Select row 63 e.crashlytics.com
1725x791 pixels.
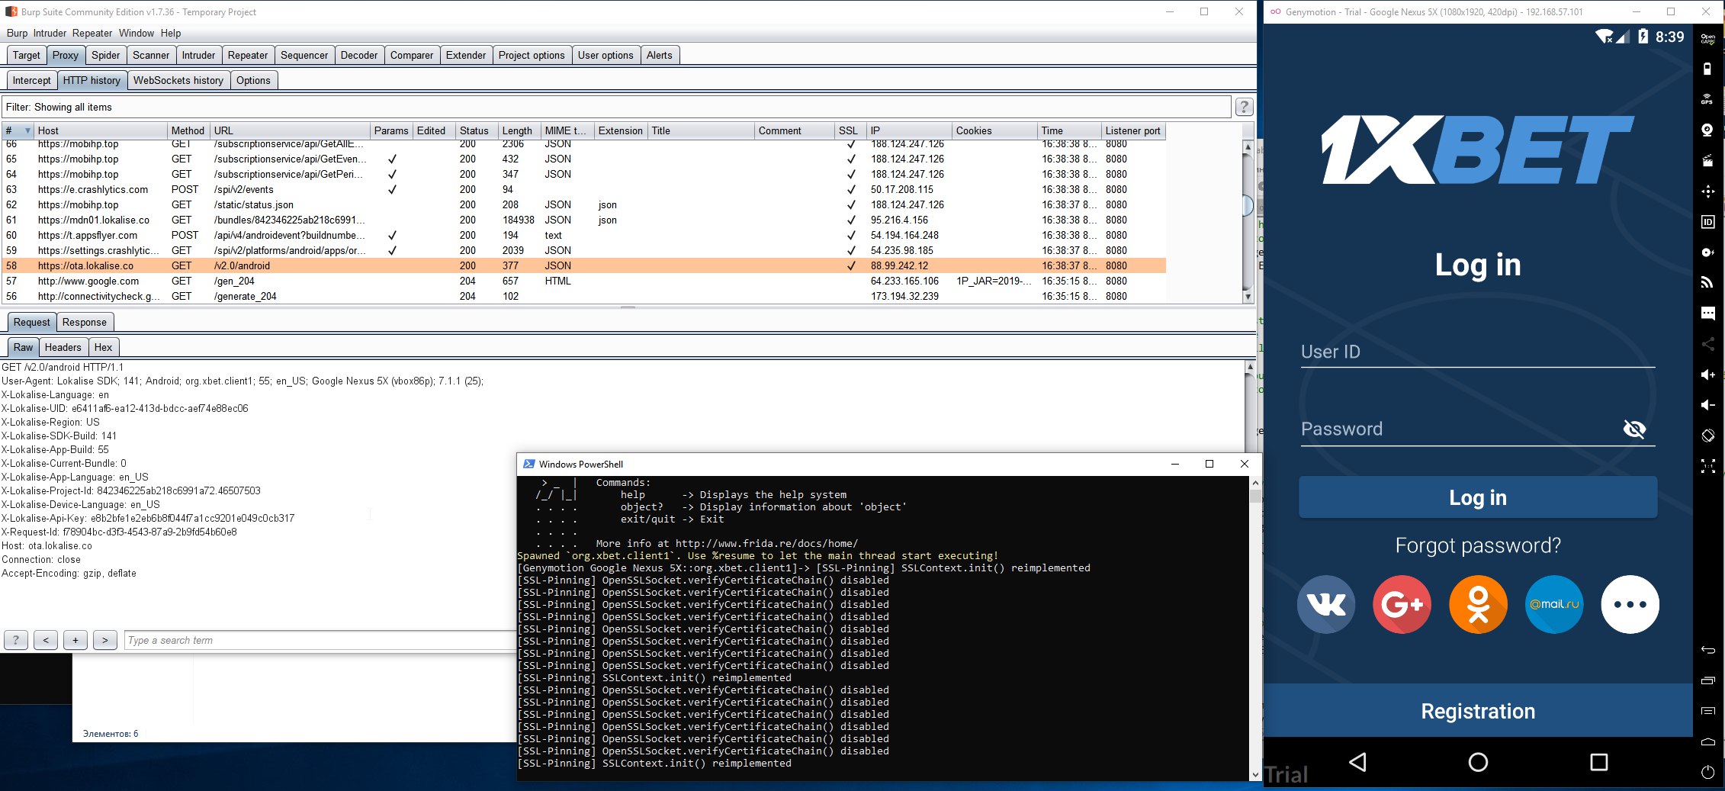583,189
